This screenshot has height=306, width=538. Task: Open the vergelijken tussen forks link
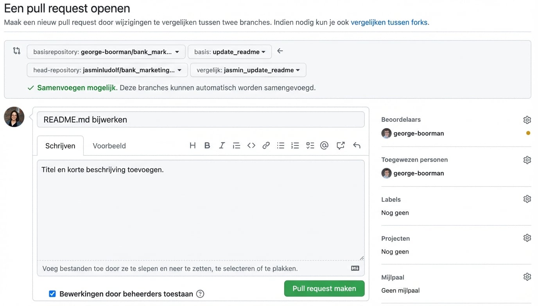click(389, 22)
